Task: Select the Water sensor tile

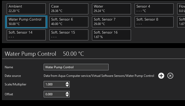Action: (x=111, y=9)
